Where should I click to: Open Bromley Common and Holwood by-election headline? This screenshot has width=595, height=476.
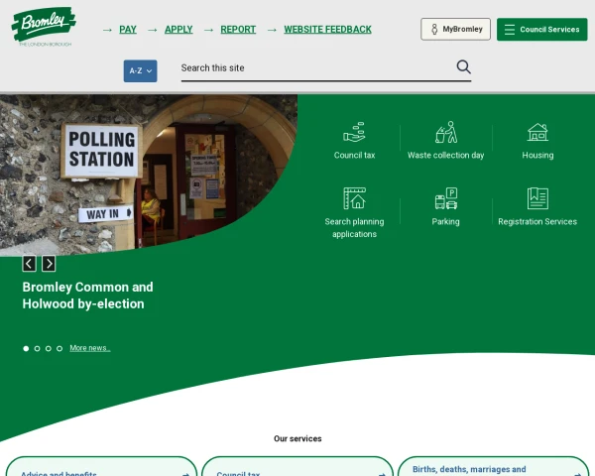point(87,296)
